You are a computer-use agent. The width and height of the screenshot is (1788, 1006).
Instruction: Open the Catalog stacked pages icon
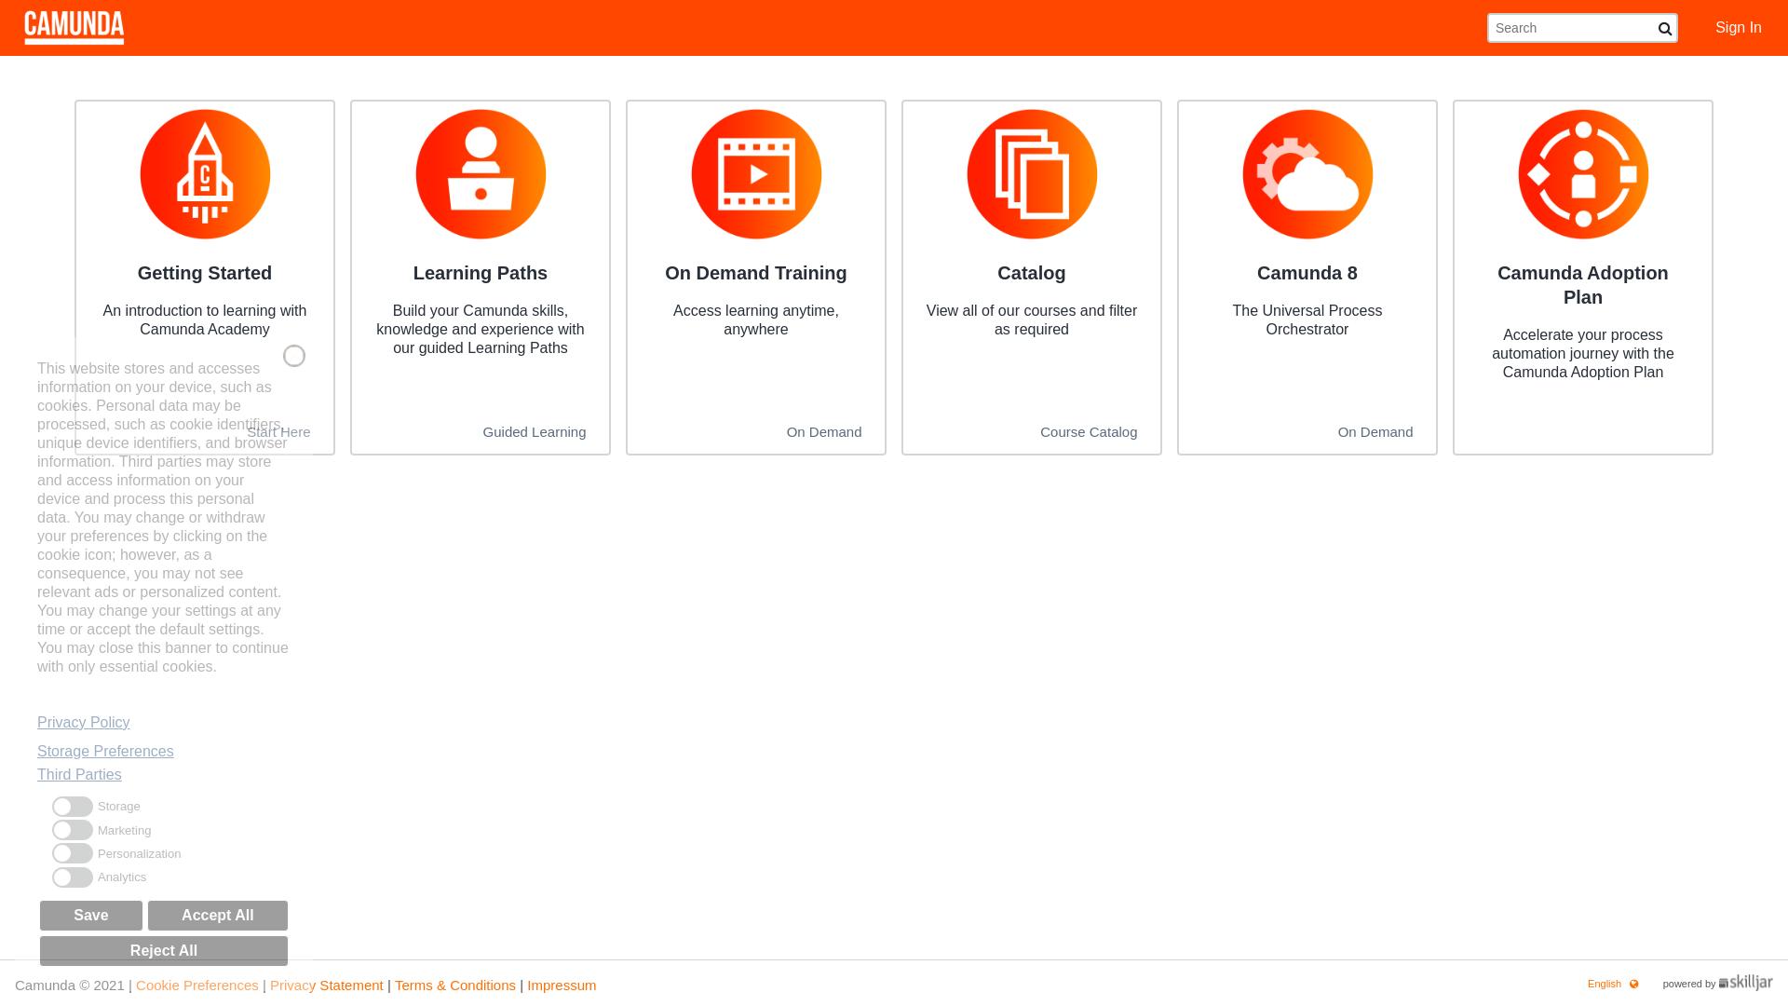pos(1032,174)
